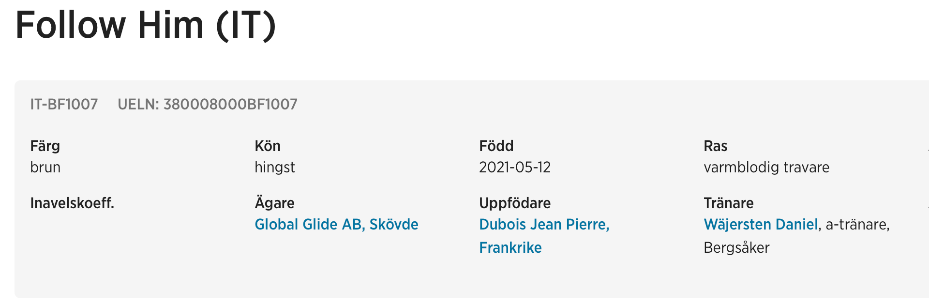Click the UELN number 380008000BF1007
The width and height of the screenshot is (929, 306).
point(230,105)
